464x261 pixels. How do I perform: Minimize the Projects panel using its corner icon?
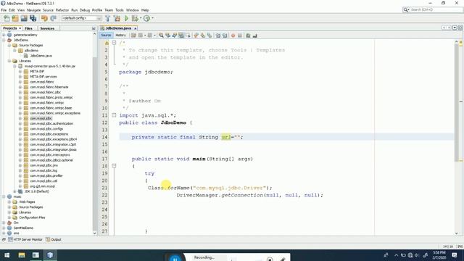[94, 28]
